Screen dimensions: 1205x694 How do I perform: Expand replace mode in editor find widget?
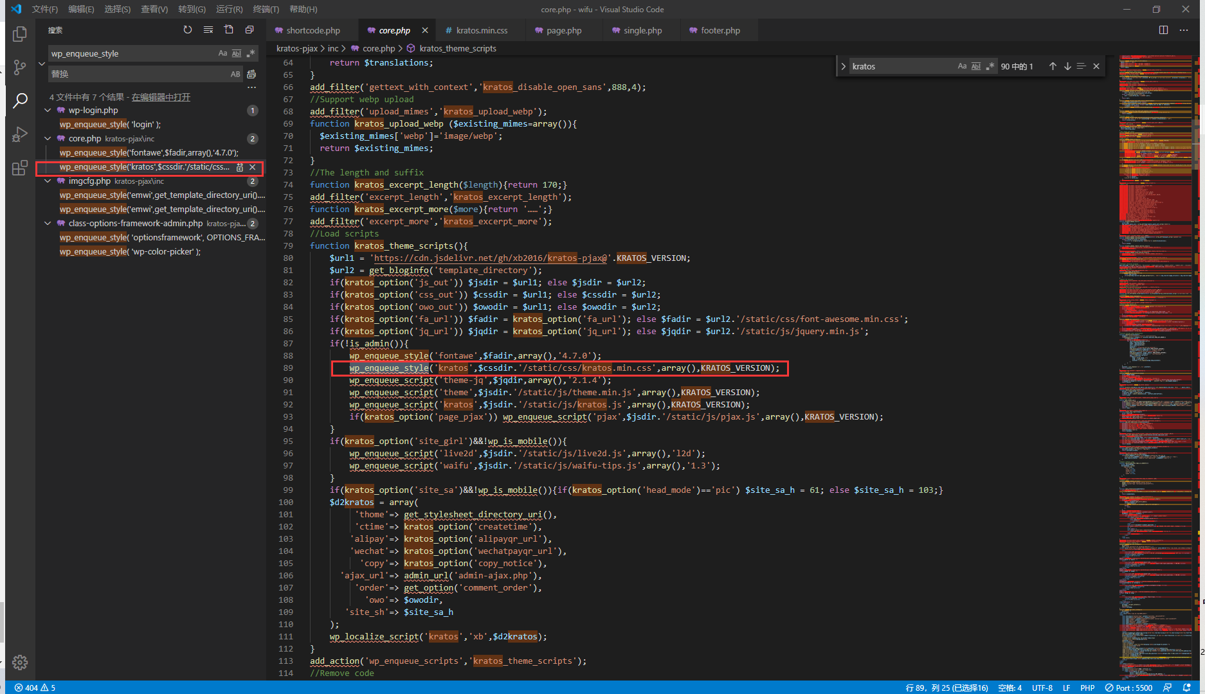[x=843, y=66]
